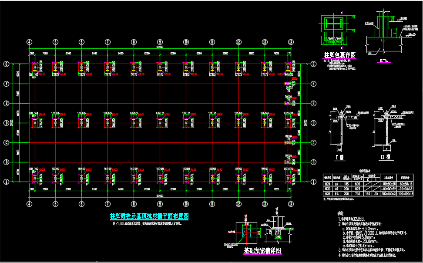Click axis bubble 9 in the top row
The image size is (423, 263).
tap(160, 42)
